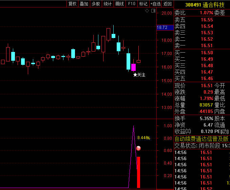The width and height of the screenshot is (230, 190).
Task: Select 卖五 price 16.55
Action: pos(207,20)
